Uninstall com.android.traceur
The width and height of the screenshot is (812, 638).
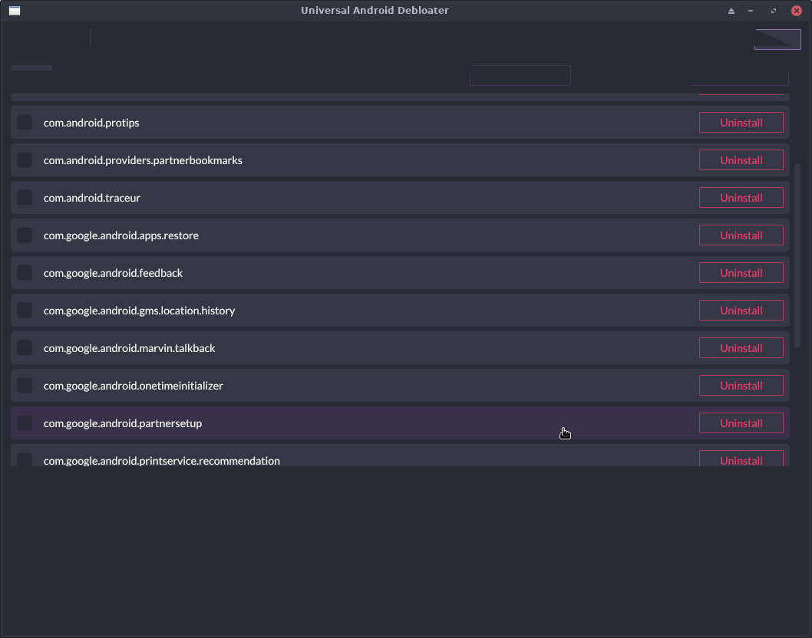pos(741,197)
